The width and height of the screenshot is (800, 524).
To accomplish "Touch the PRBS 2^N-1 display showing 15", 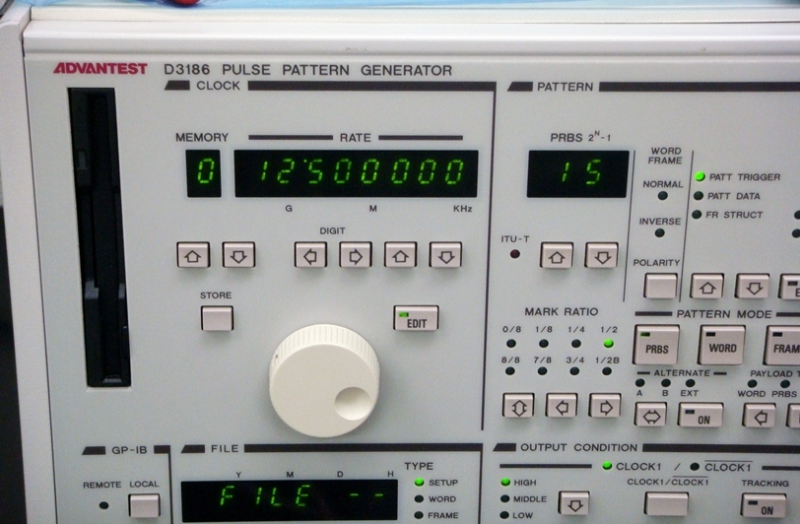I will tap(577, 174).
